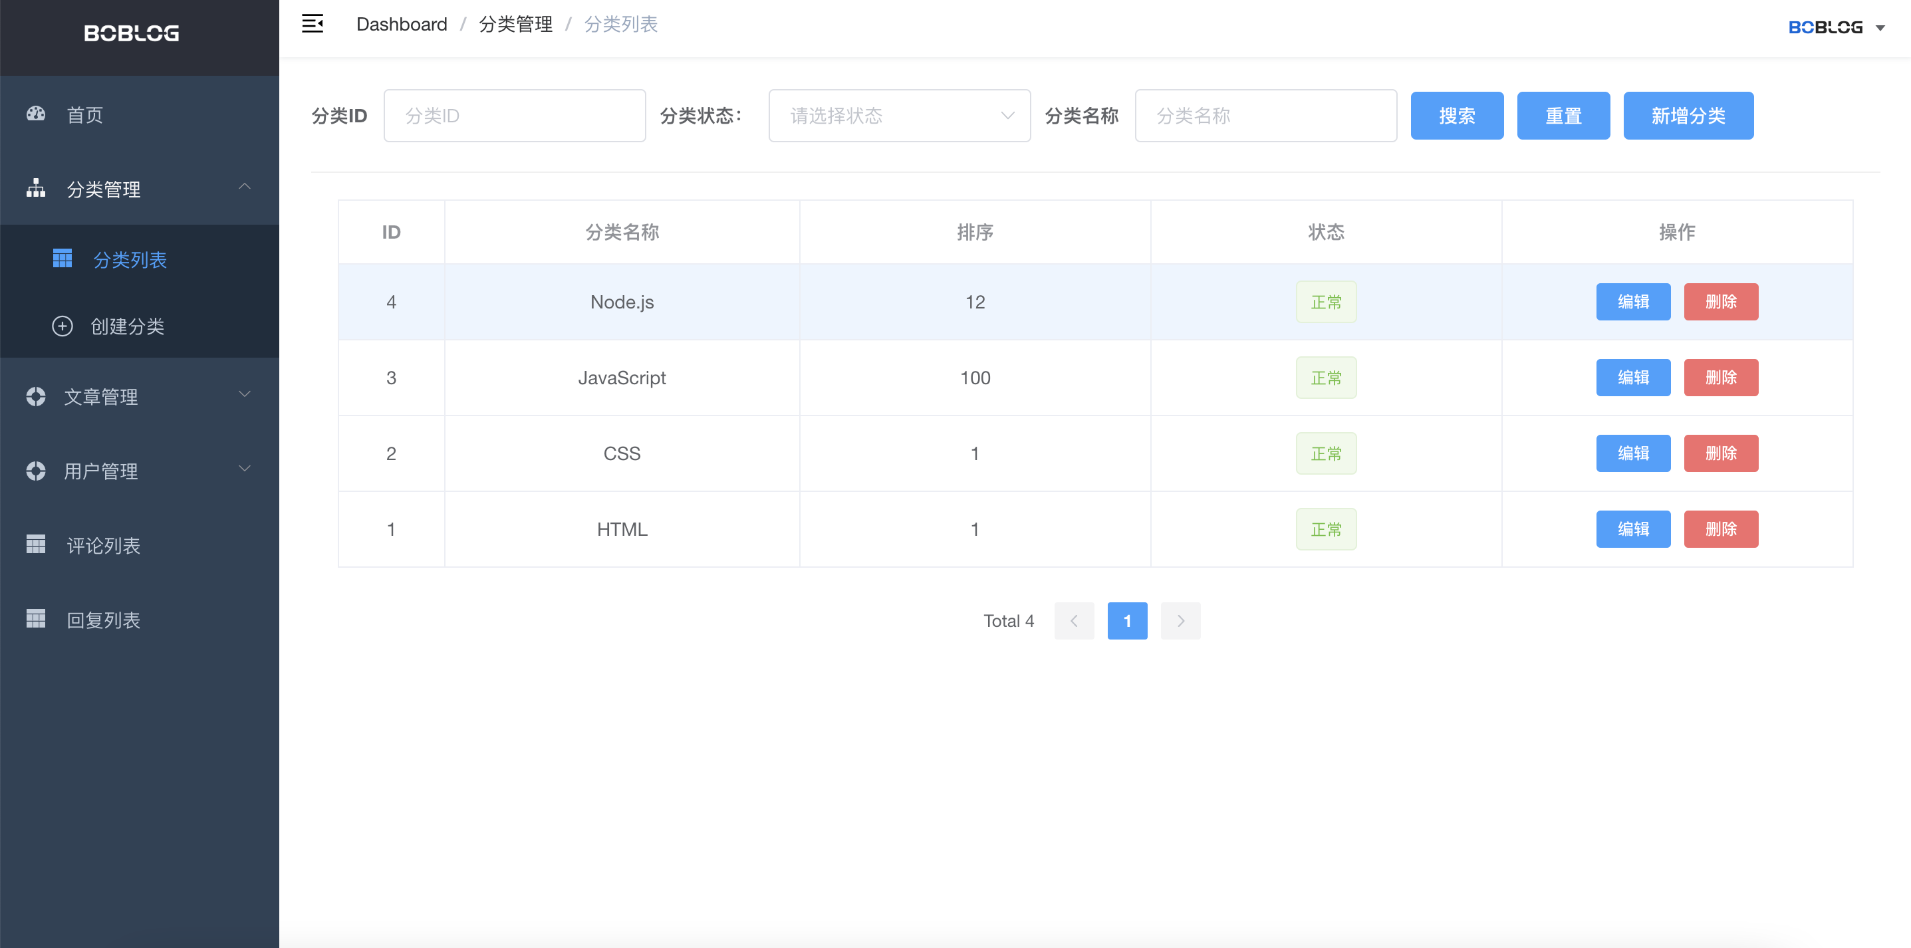
Task: Click the hierarchy icon next to 分类管理
Action: [x=36, y=188]
